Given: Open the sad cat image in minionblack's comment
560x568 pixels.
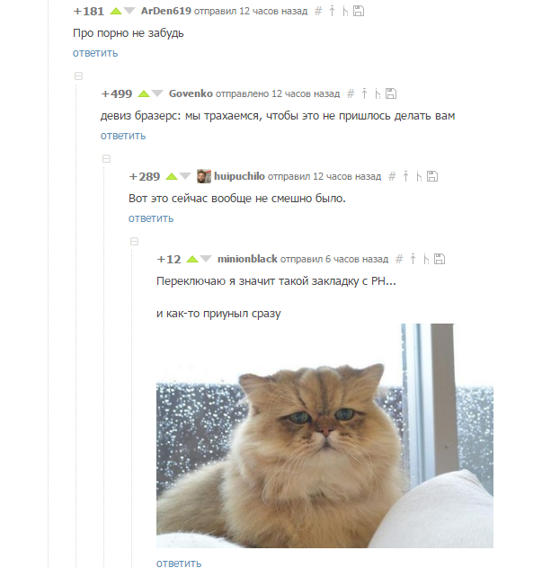Looking at the screenshot, I should (x=324, y=435).
